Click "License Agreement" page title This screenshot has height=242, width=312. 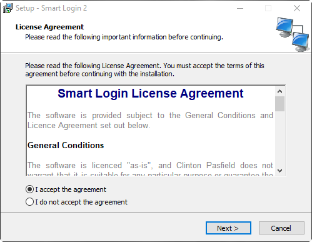pos(49,27)
